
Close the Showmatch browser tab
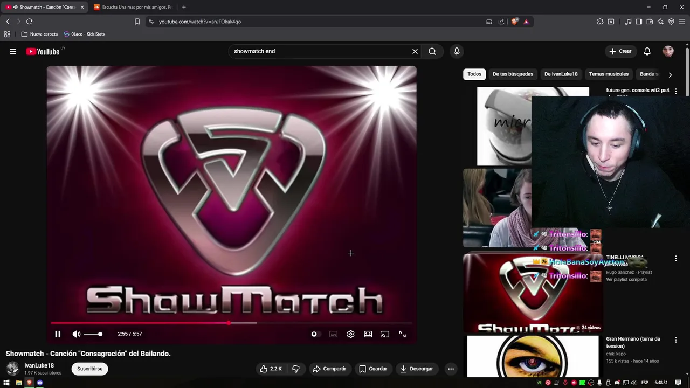pos(82,7)
